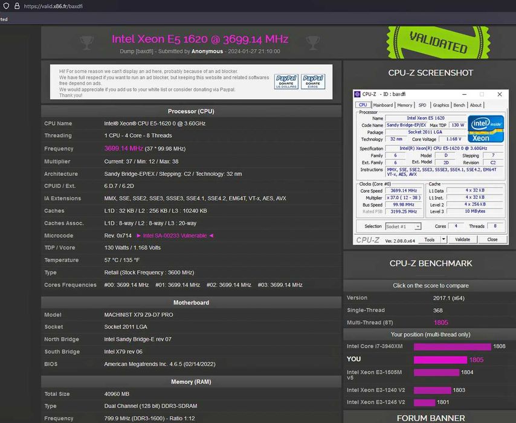Click the browser shield tracking protection icon

6,6
